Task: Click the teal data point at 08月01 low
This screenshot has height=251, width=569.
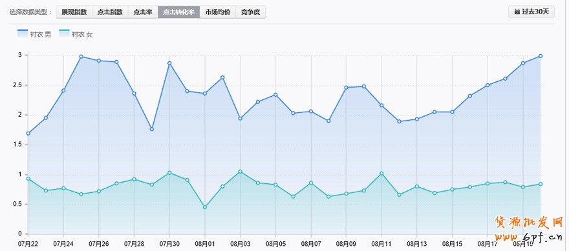Action: (205, 207)
